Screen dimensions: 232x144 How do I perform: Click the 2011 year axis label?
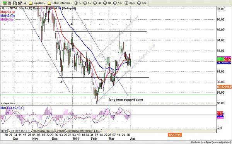coord(76,139)
